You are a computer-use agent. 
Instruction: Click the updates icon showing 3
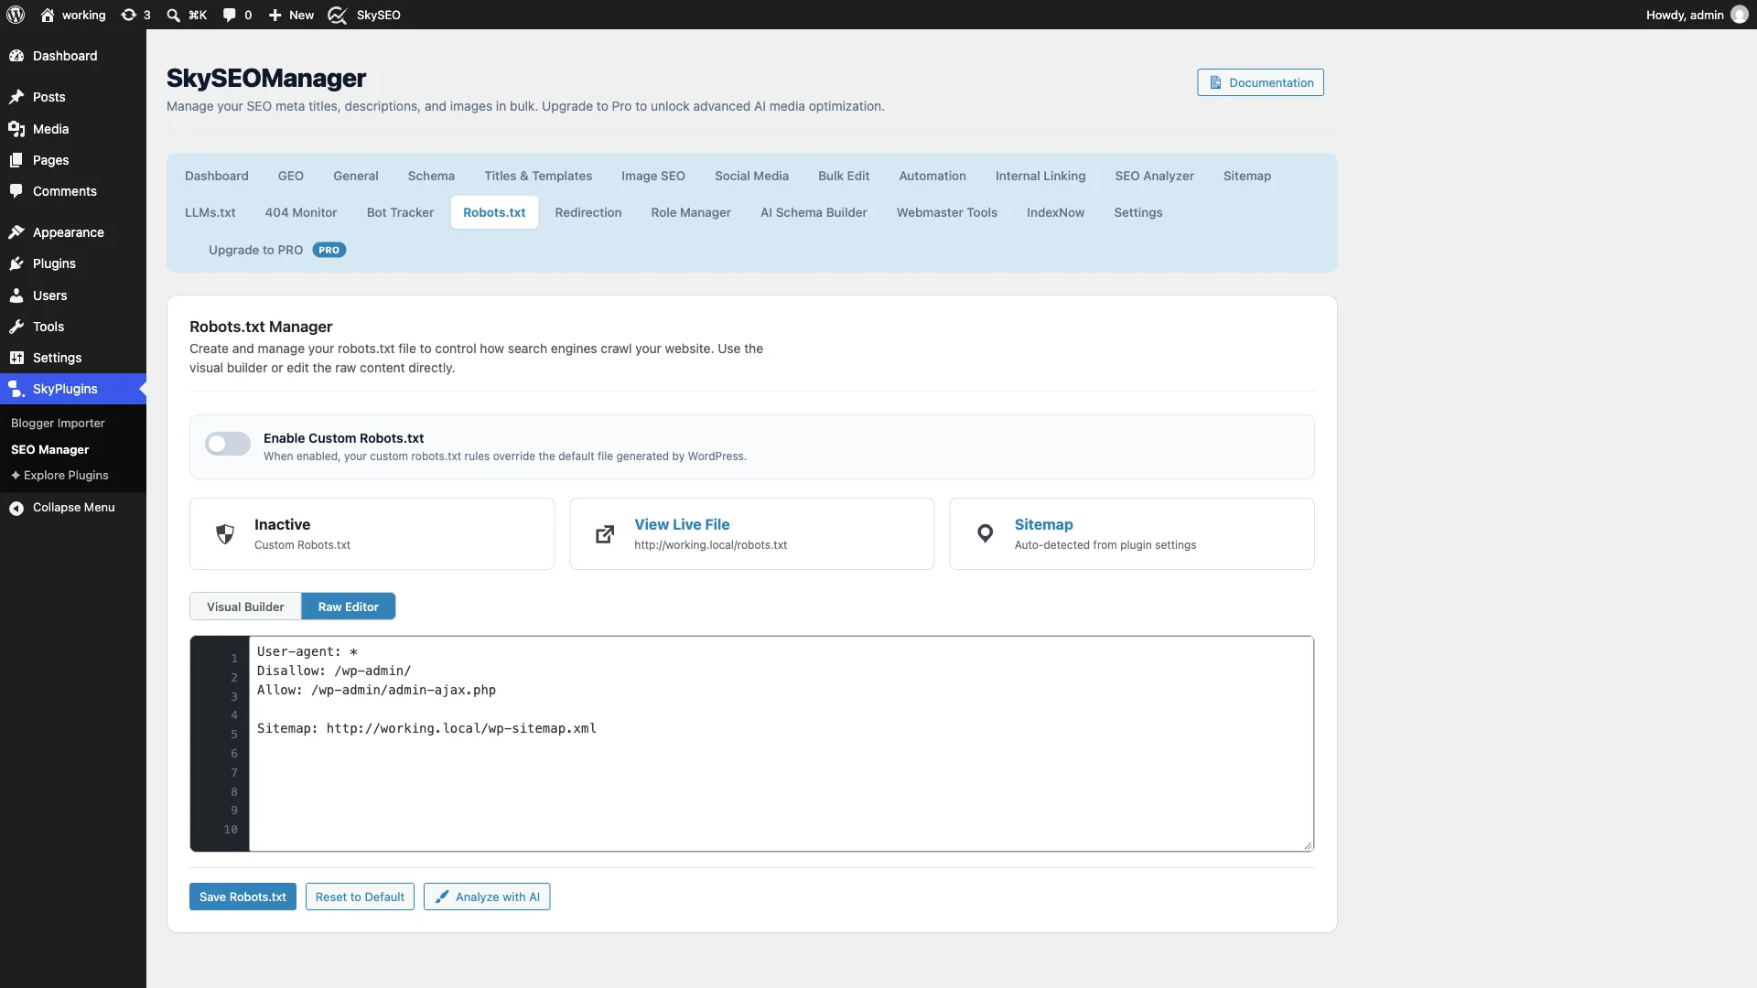tap(129, 15)
